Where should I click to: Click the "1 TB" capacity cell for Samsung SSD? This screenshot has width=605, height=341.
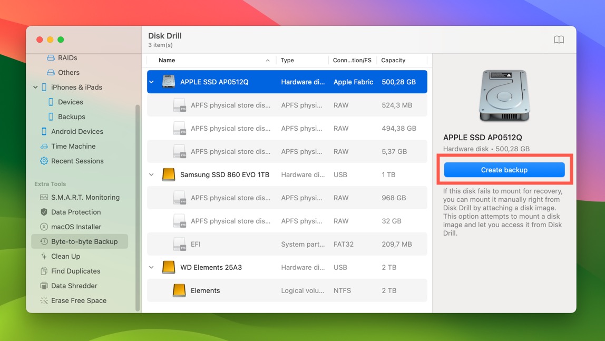click(x=388, y=175)
